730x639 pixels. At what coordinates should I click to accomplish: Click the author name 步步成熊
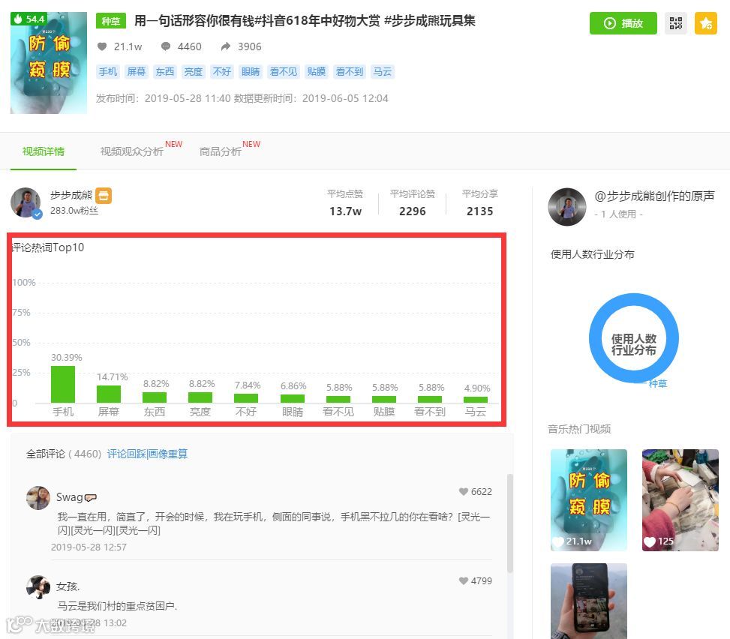click(x=71, y=196)
